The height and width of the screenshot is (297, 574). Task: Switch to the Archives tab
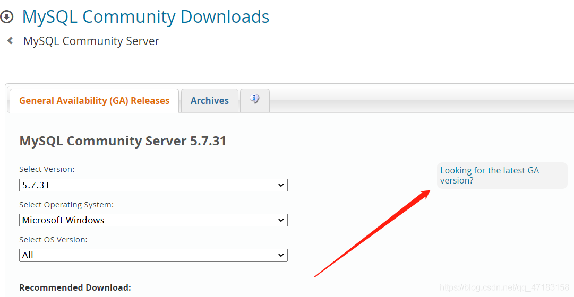click(x=209, y=101)
